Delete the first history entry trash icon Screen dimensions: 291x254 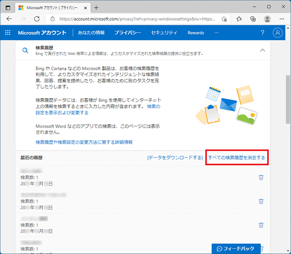261,177
